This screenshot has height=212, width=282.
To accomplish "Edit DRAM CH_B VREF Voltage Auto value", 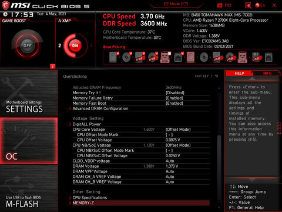I will coord(170,182).
